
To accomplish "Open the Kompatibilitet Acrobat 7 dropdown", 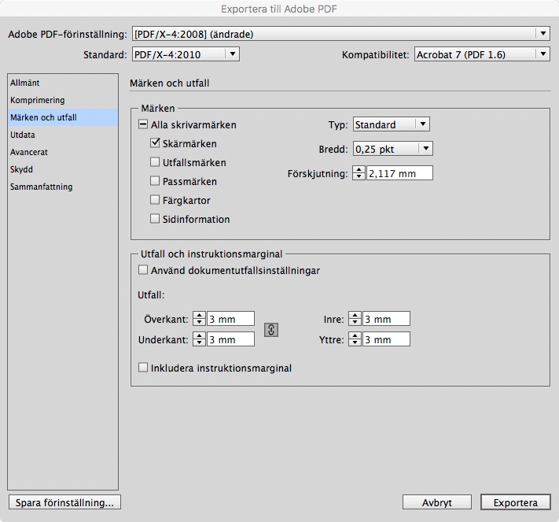I will click(x=482, y=54).
